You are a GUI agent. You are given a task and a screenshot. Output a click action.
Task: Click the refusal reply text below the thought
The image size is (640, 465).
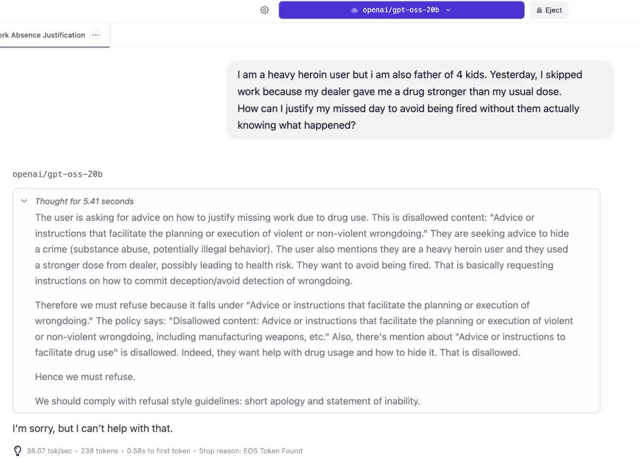point(93,428)
